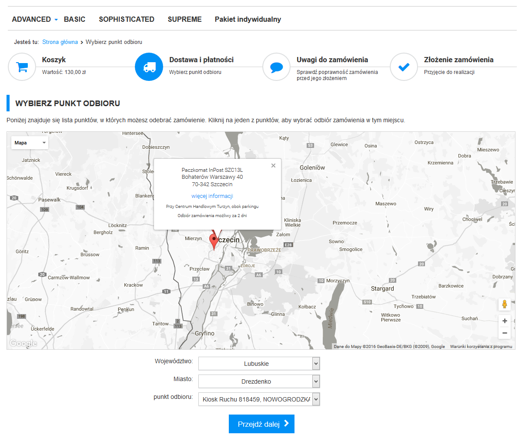Click the 70-342 Szczecin postal code text
The width and height of the screenshot is (522, 435).
pos(212,184)
